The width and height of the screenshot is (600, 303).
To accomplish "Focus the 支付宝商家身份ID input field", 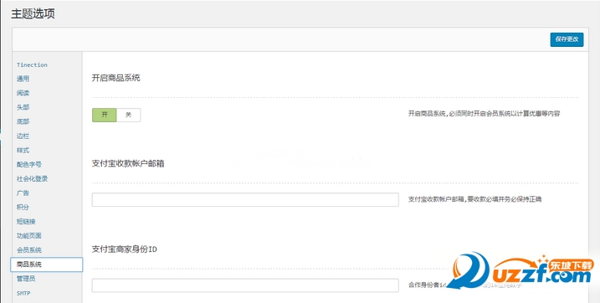I will pos(245,285).
